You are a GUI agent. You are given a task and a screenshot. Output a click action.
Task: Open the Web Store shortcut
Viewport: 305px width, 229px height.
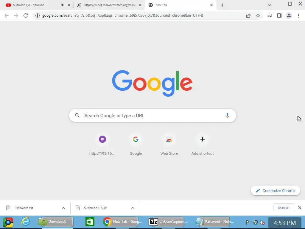coord(169,145)
